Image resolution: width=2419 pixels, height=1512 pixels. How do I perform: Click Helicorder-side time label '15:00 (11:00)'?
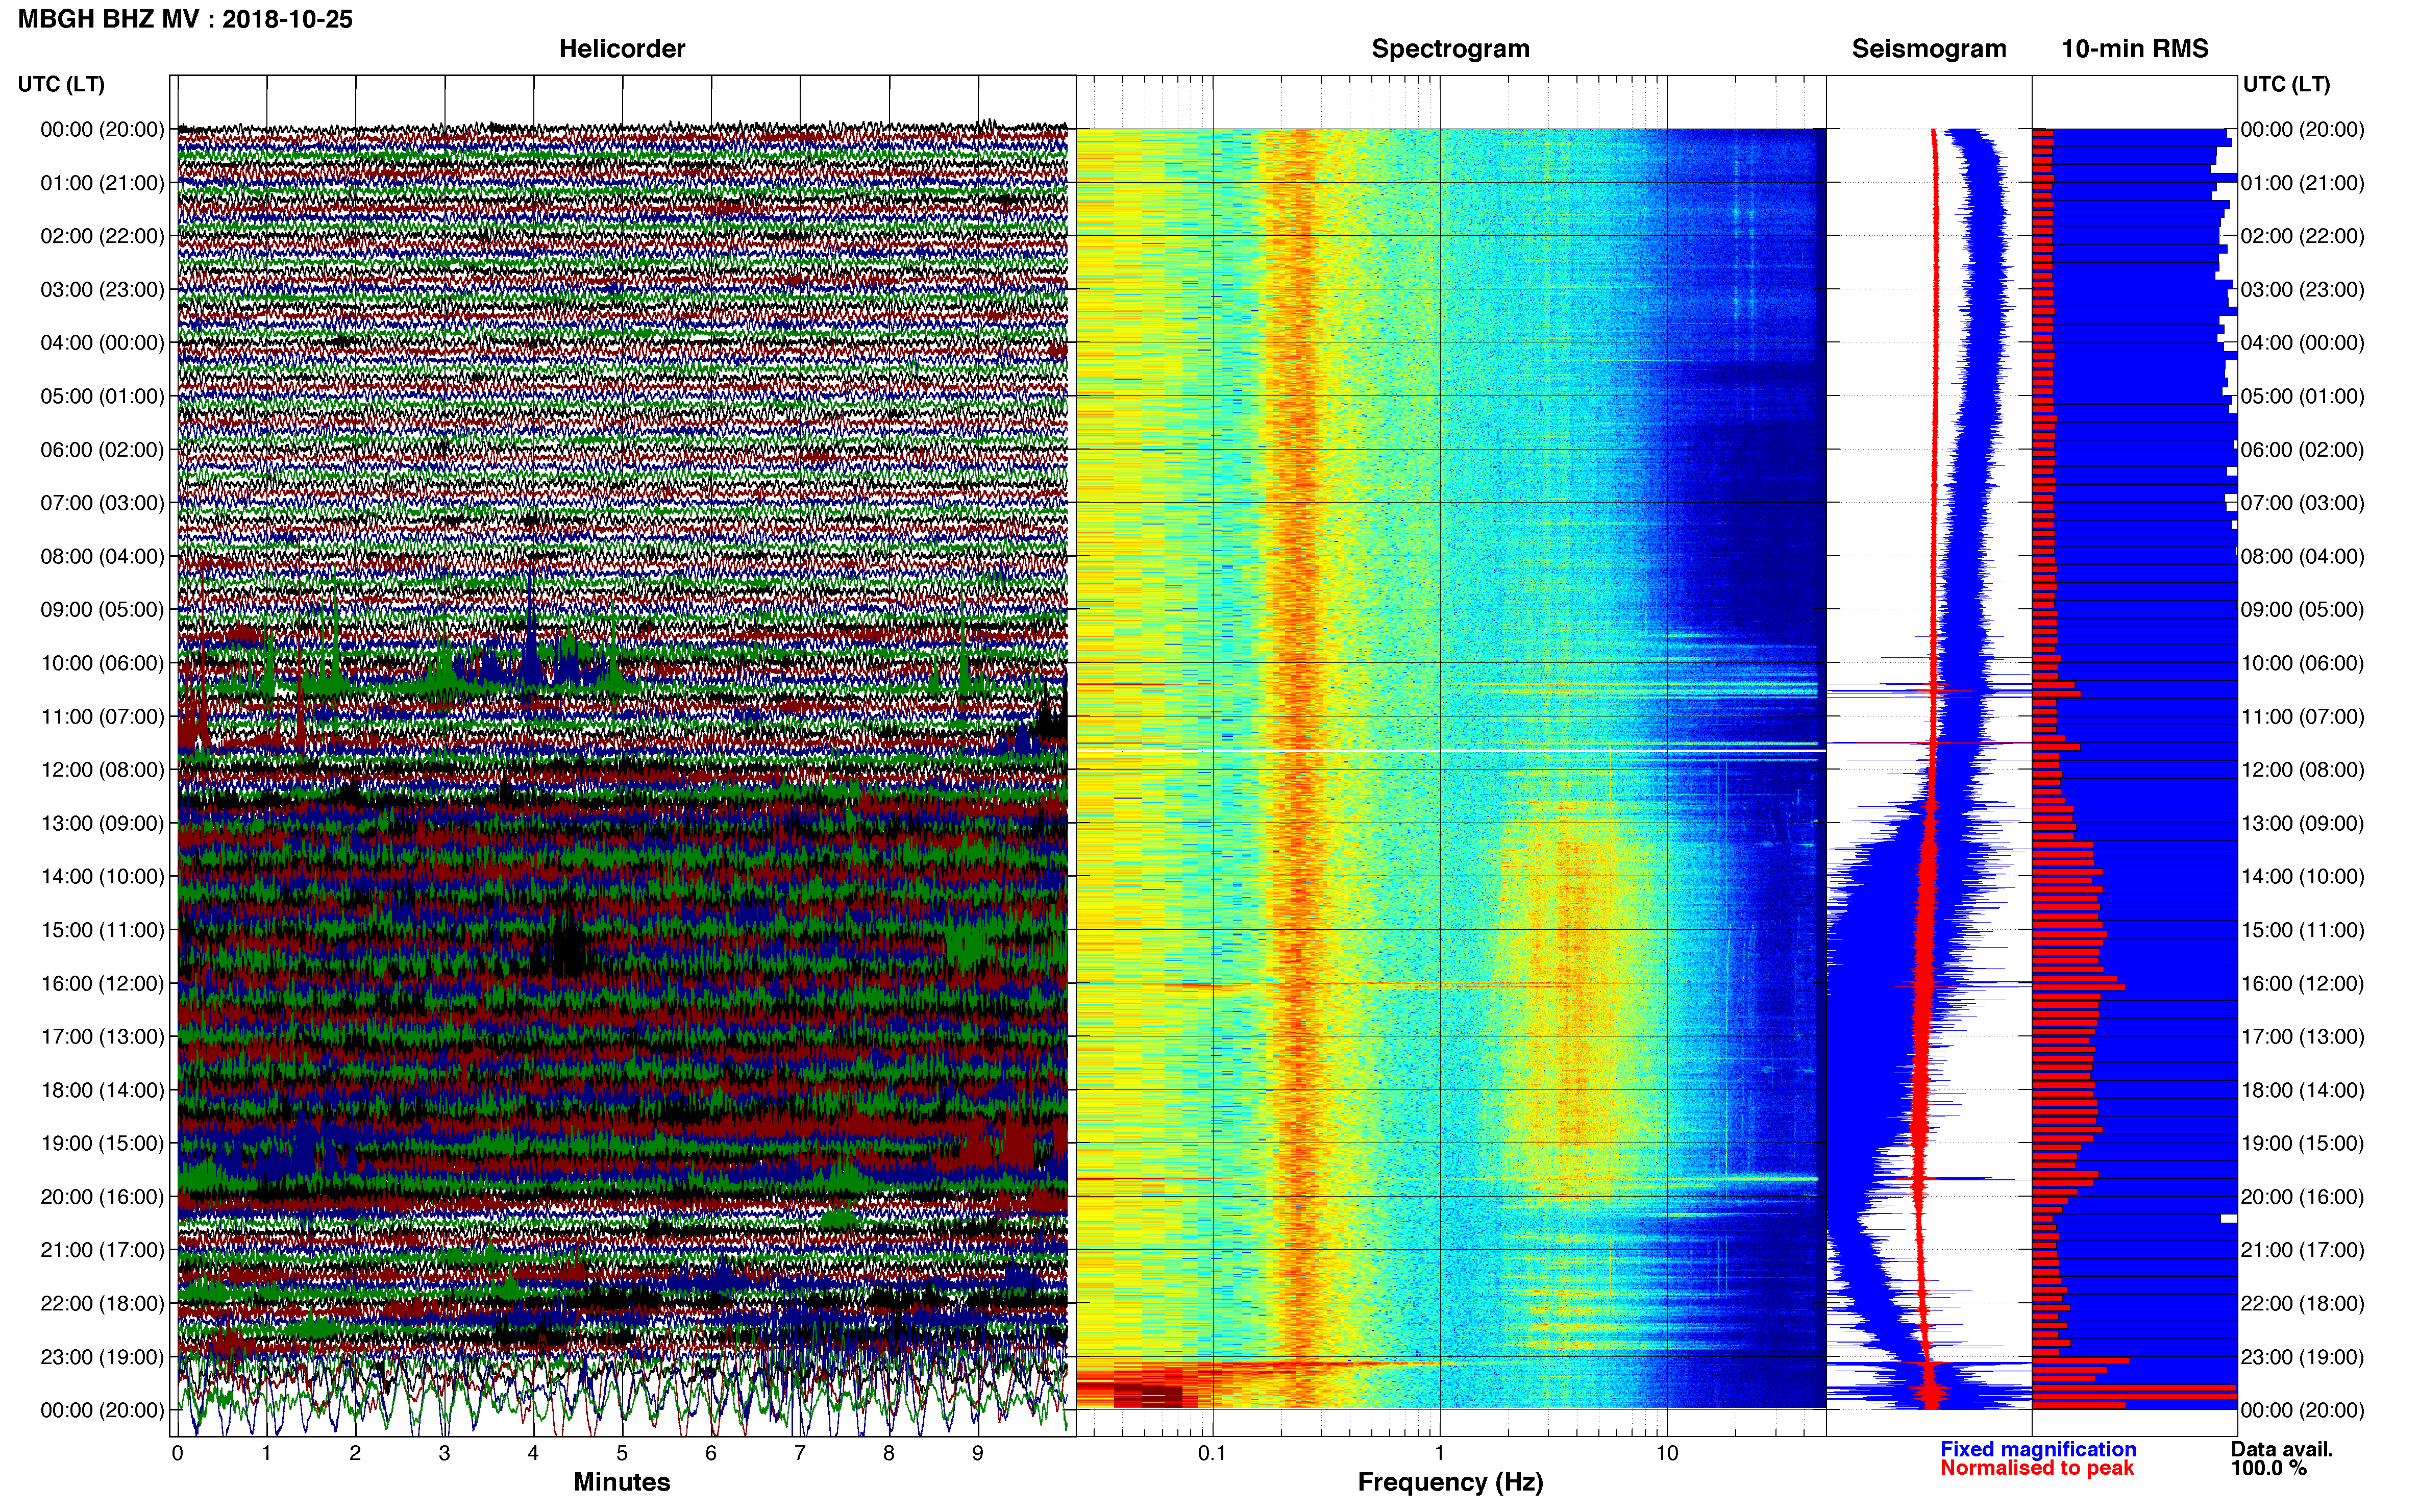pos(102,930)
